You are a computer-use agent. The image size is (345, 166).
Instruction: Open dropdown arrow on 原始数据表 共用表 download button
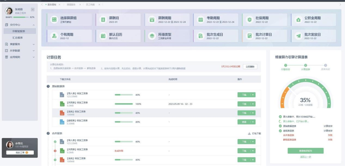point(253,104)
